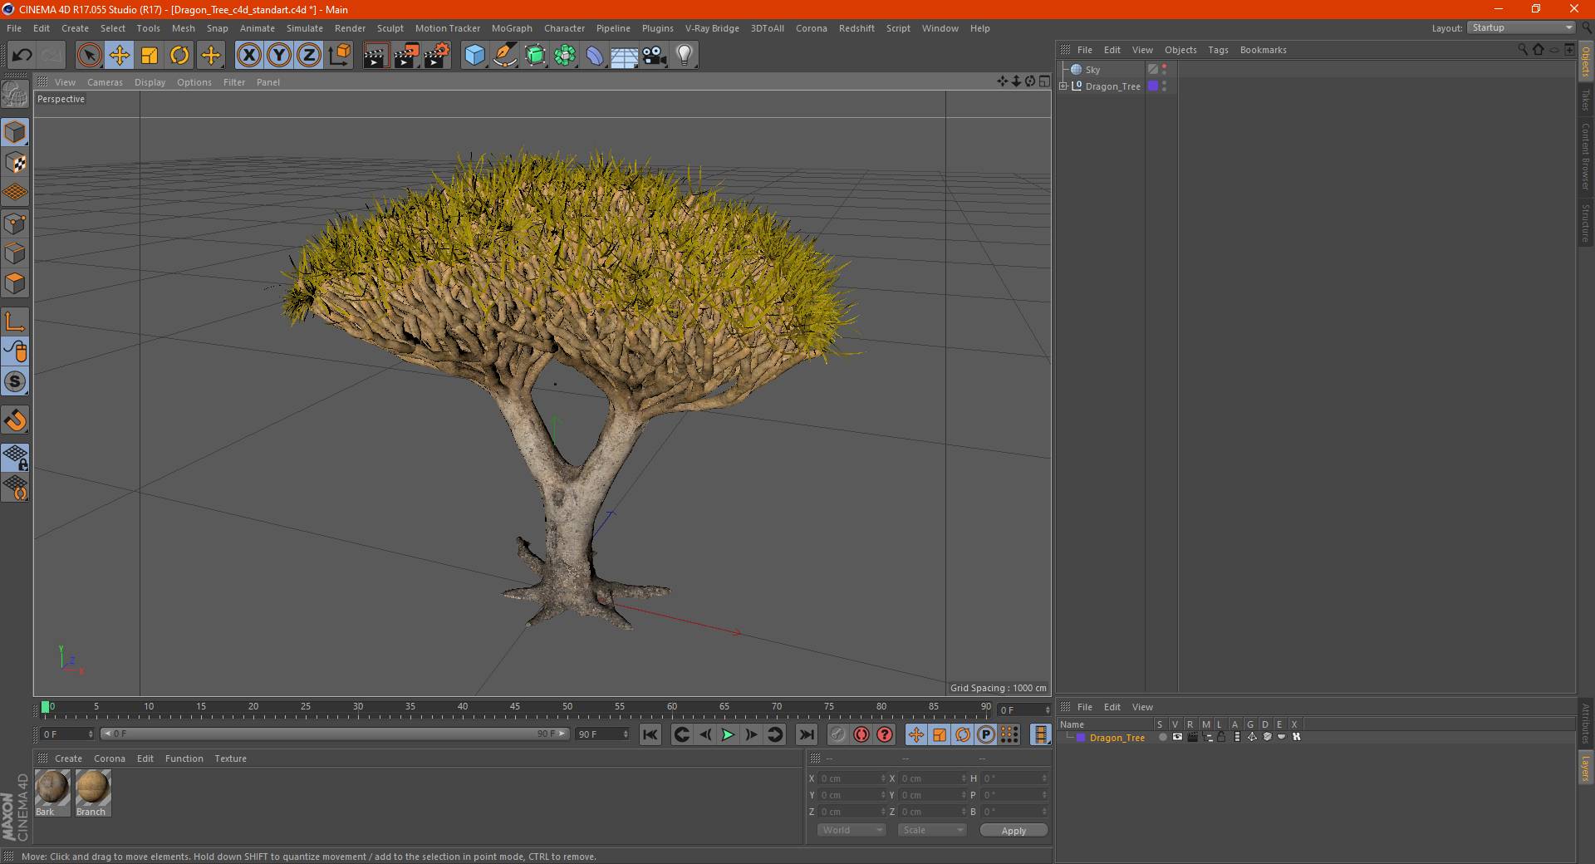This screenshot has height=864, width=1595.
Task: Go to end of animation
Action: click(806, 734)
